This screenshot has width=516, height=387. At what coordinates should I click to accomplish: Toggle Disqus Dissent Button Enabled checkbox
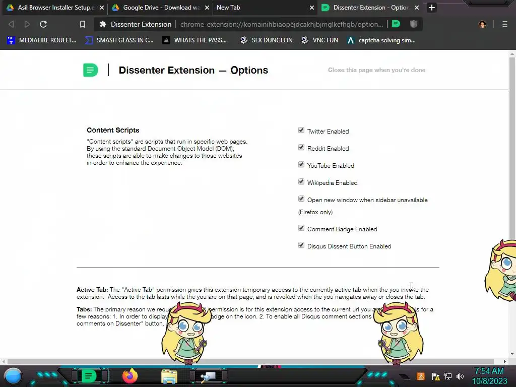pyautogui.click(x=301, y=245)
